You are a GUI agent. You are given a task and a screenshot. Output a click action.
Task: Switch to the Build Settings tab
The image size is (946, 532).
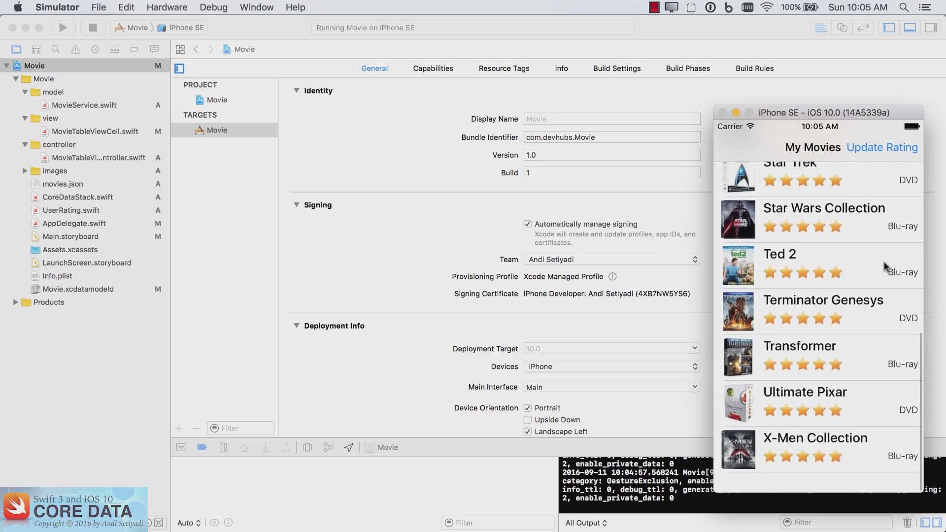click(617, 68)
